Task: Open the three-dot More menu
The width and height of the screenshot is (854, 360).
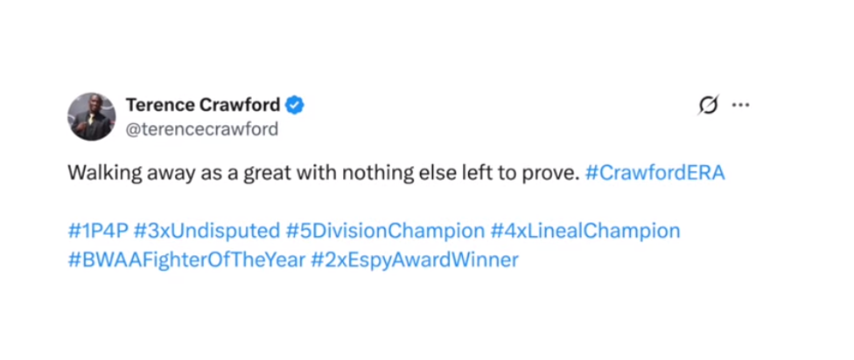Action: (740, 106)
